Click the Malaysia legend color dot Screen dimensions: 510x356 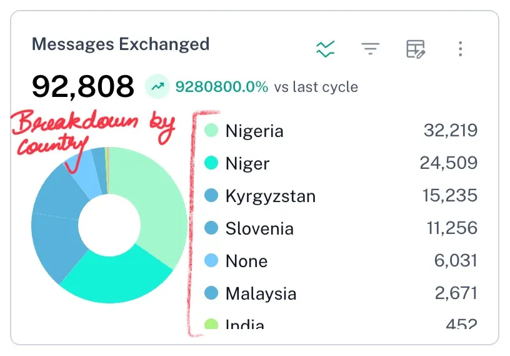(211, 293)
